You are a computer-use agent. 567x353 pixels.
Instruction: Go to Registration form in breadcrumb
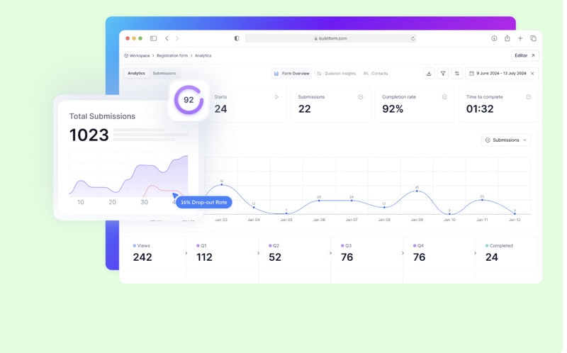(172, 55)
